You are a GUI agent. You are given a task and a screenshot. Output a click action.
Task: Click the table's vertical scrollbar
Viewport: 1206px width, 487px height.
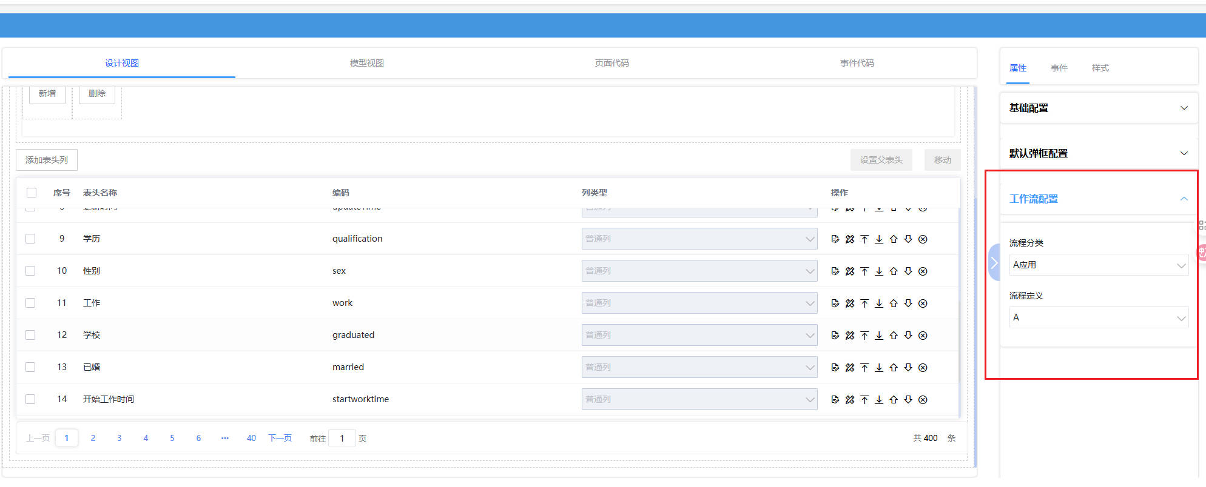point(959,303)
